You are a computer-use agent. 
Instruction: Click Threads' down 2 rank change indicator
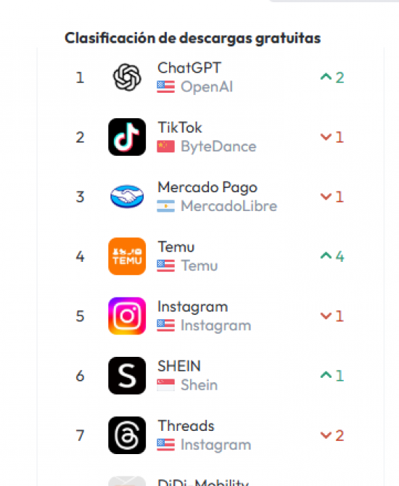click(x=332, y=435)
